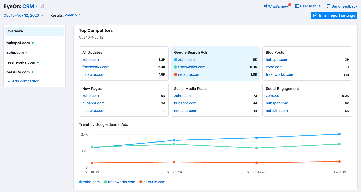Click the User manual book icon
This screenshot has width=361, height=192.
click(x=297, y=6)
